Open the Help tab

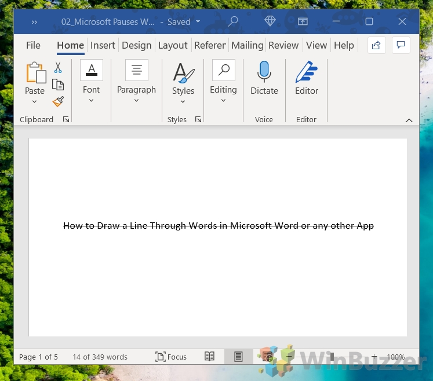click(344, 45)
